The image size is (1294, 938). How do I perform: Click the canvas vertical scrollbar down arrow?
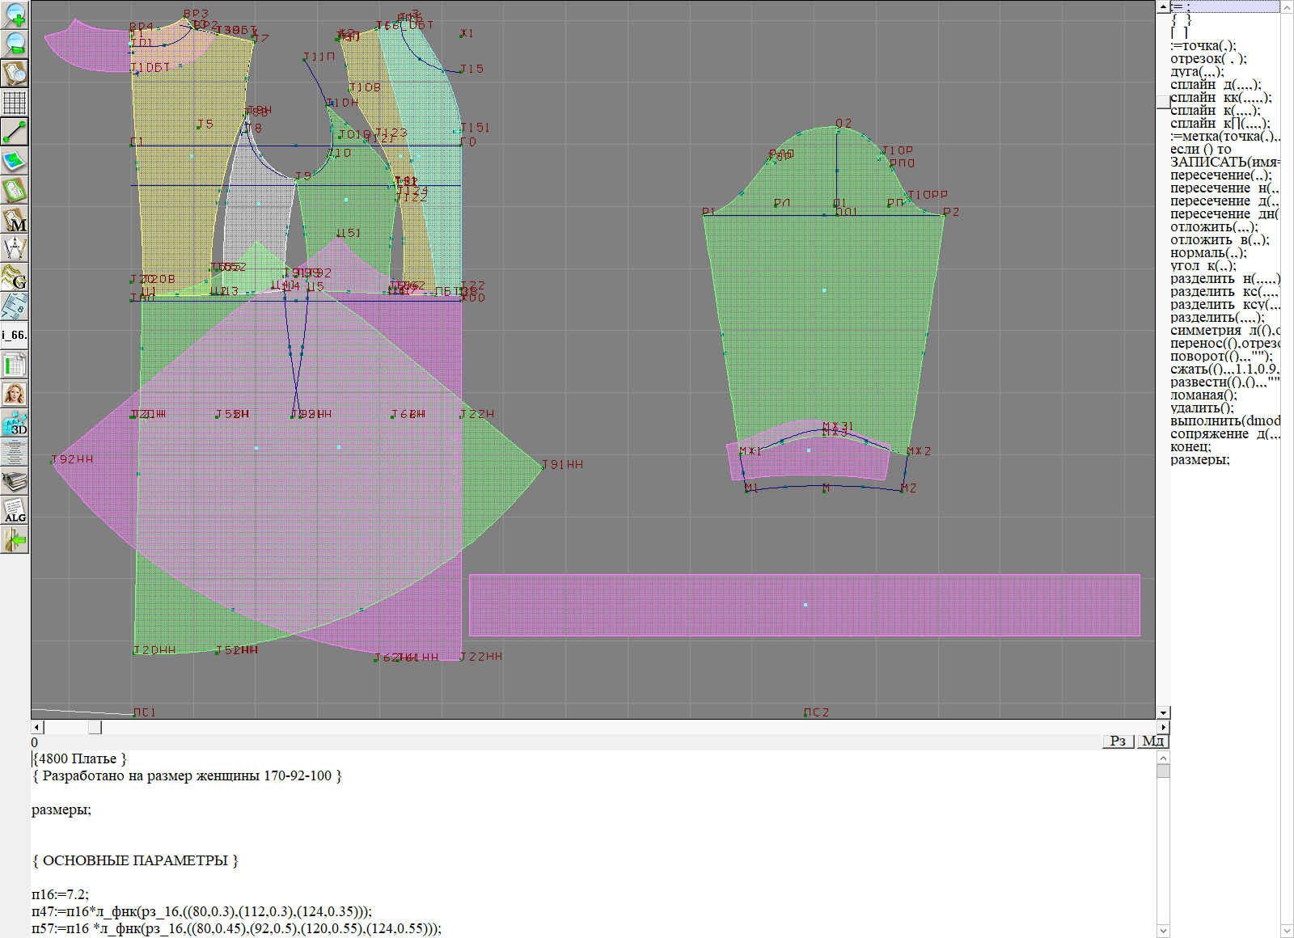click(x=1163, y=712)
